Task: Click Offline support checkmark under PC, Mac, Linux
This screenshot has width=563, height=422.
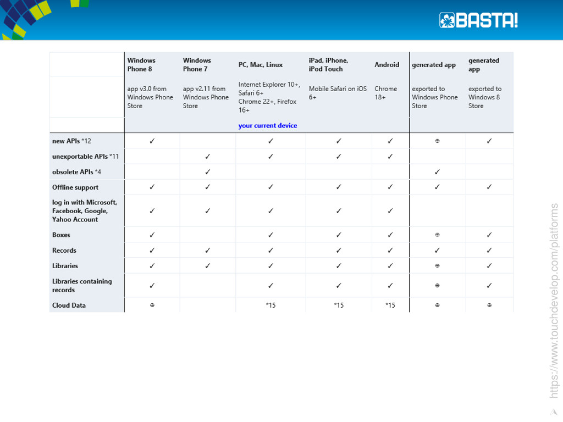Action: click(x=271, y=187)
